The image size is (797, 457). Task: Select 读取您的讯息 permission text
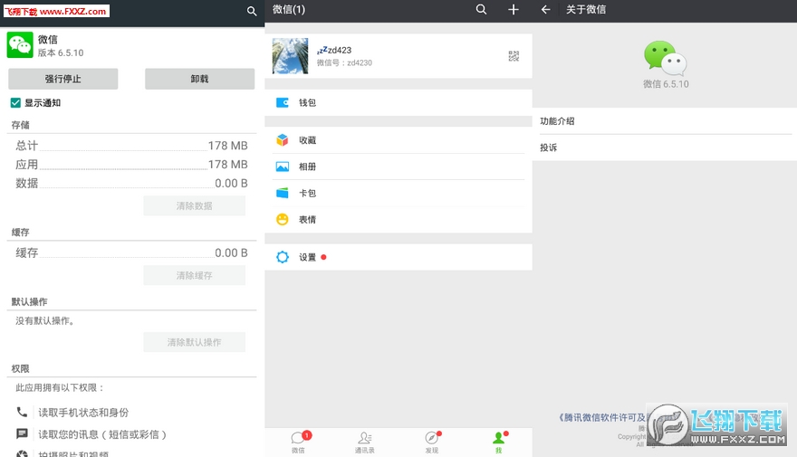(x=102, y=434)
